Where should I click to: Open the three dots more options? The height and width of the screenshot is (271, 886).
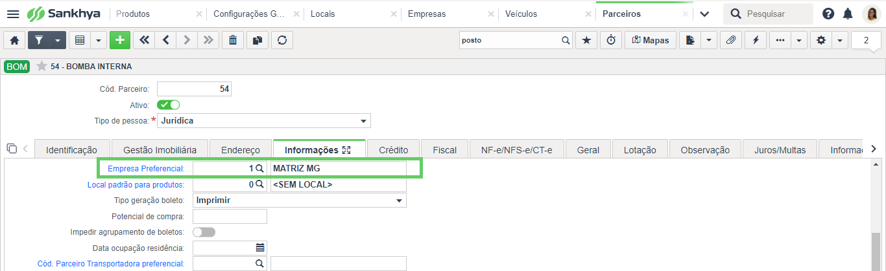pyautogui.click(x=780, y=40)
